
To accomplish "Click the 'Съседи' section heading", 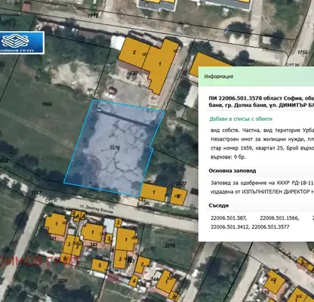I will (x=219, y=205).
